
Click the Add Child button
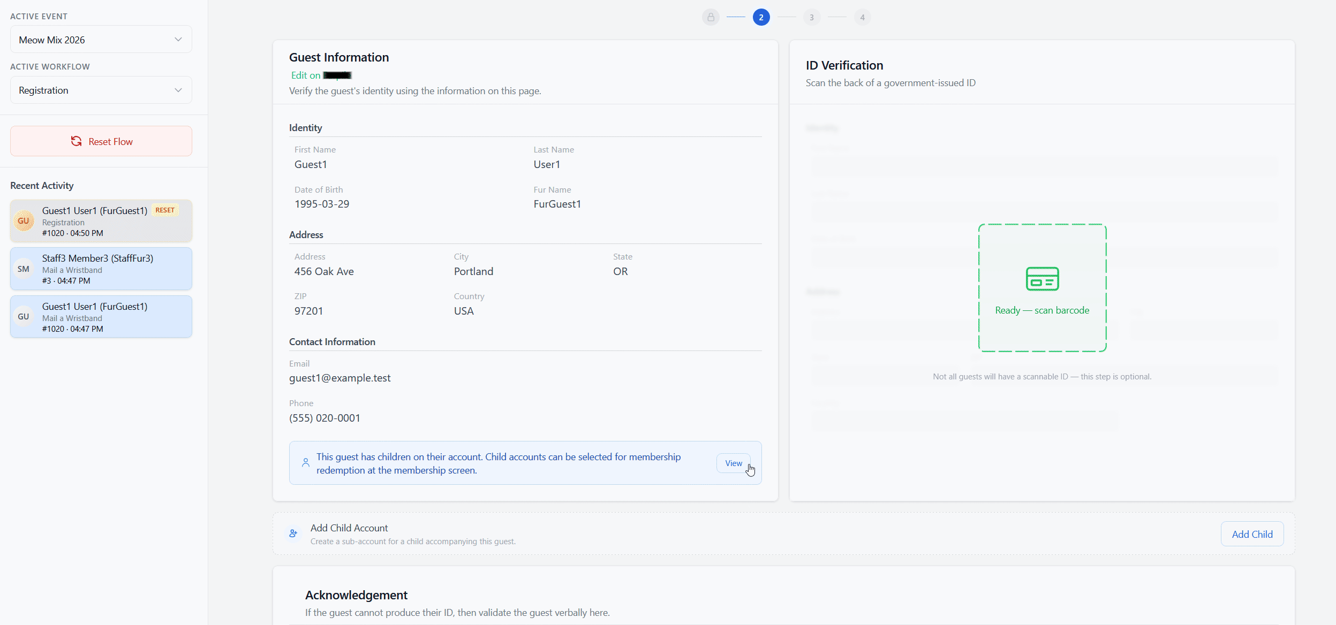[1252, 534]
